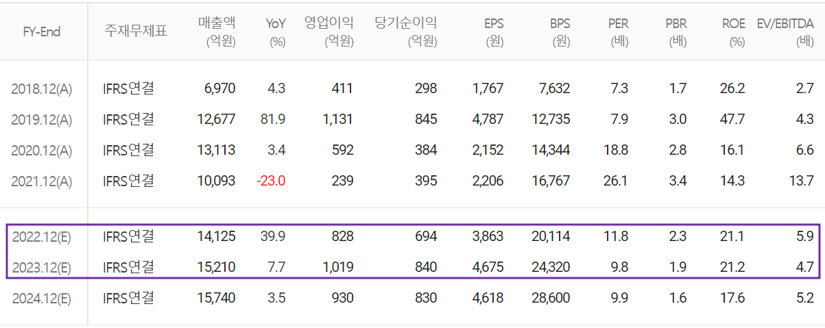825x328 pixels.
Task: Click BPS value 24,320
Action: click(x=551, y=267)
